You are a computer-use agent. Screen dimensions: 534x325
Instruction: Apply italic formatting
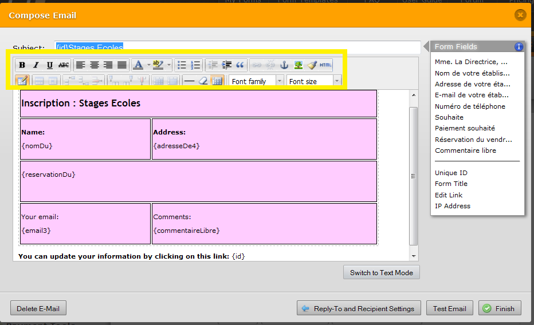(36, 65)
